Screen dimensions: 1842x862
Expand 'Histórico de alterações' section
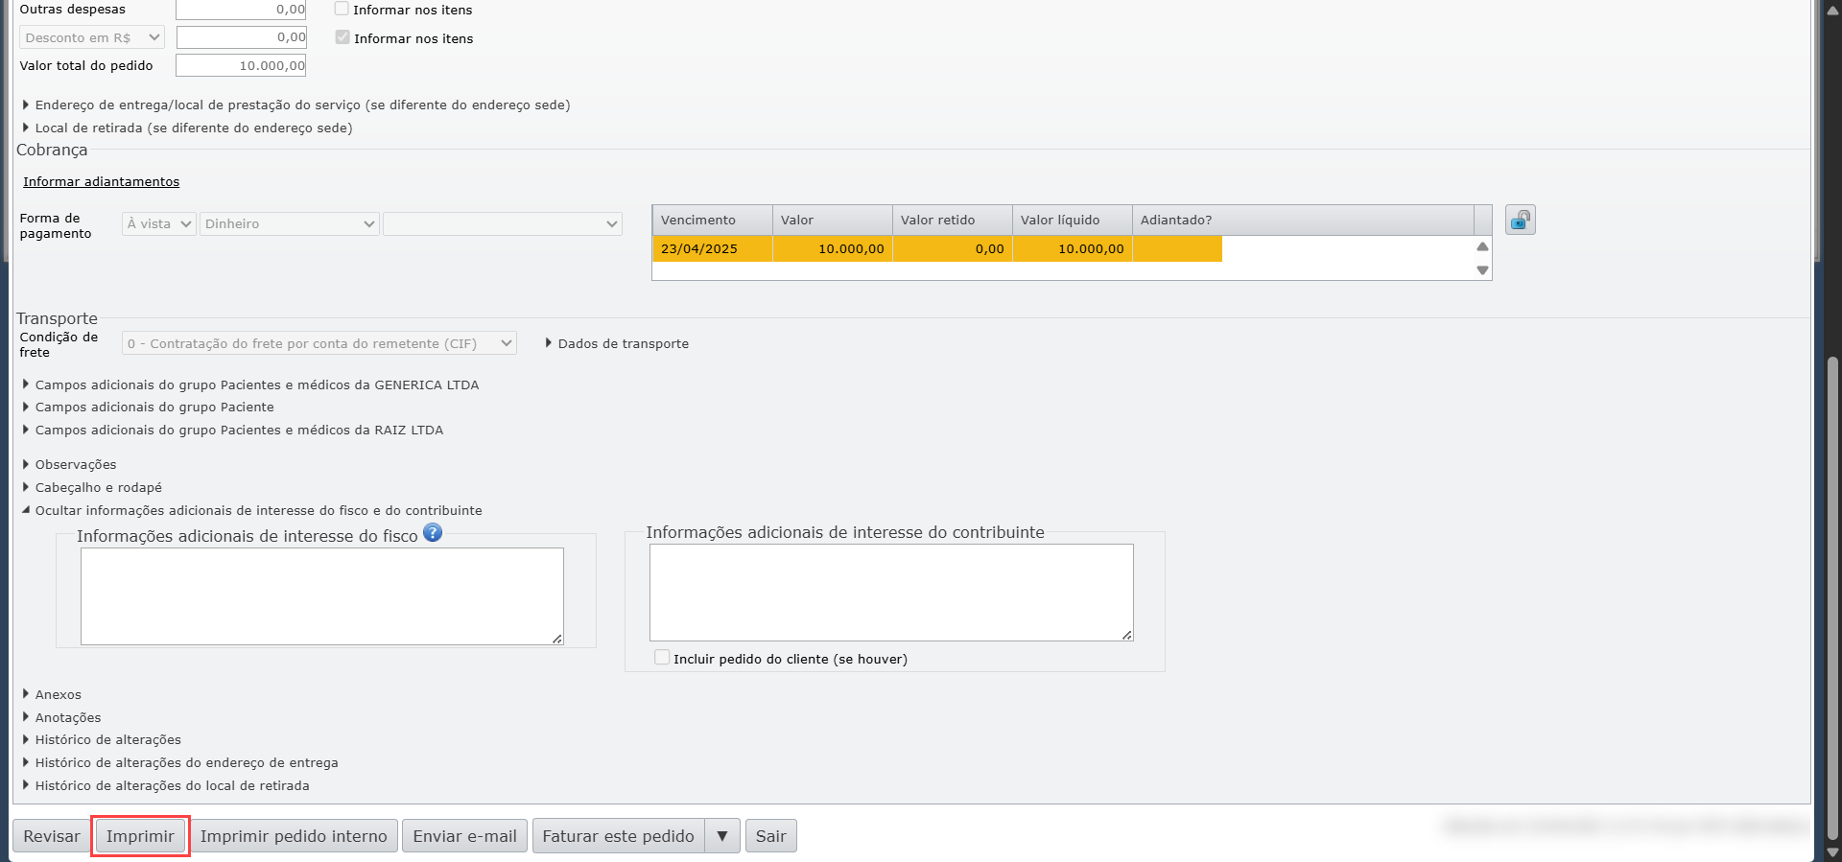pos(102,739)
